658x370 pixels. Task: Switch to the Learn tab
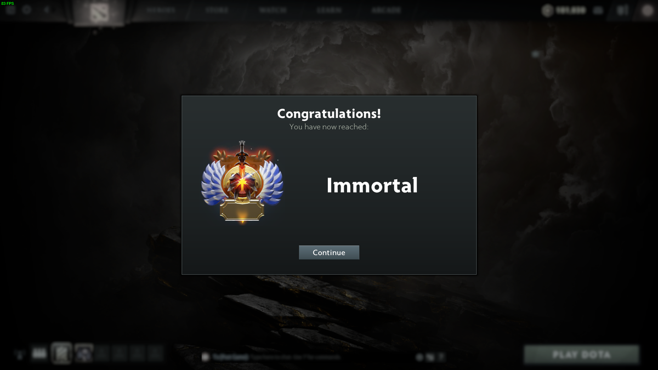click(x=329, y=10)
